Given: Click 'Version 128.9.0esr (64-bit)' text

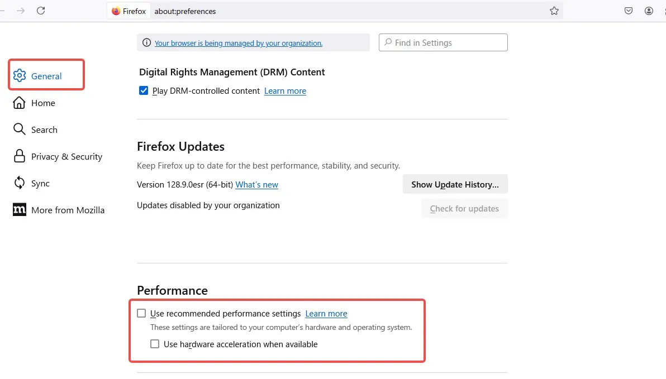Looking at the screenshot, I should tap(185, 185).
